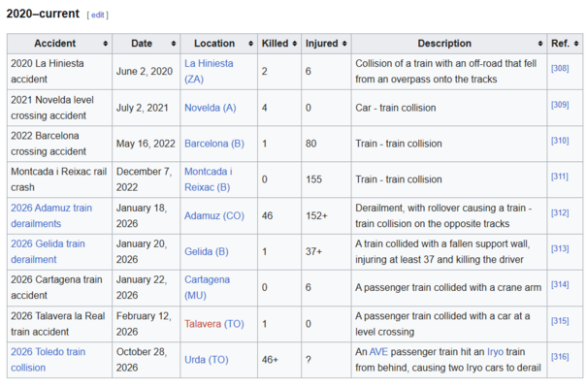The height and width of the screenshot is (388, 587).
Task: Jump to reference [315]
Action: (560, 321)
